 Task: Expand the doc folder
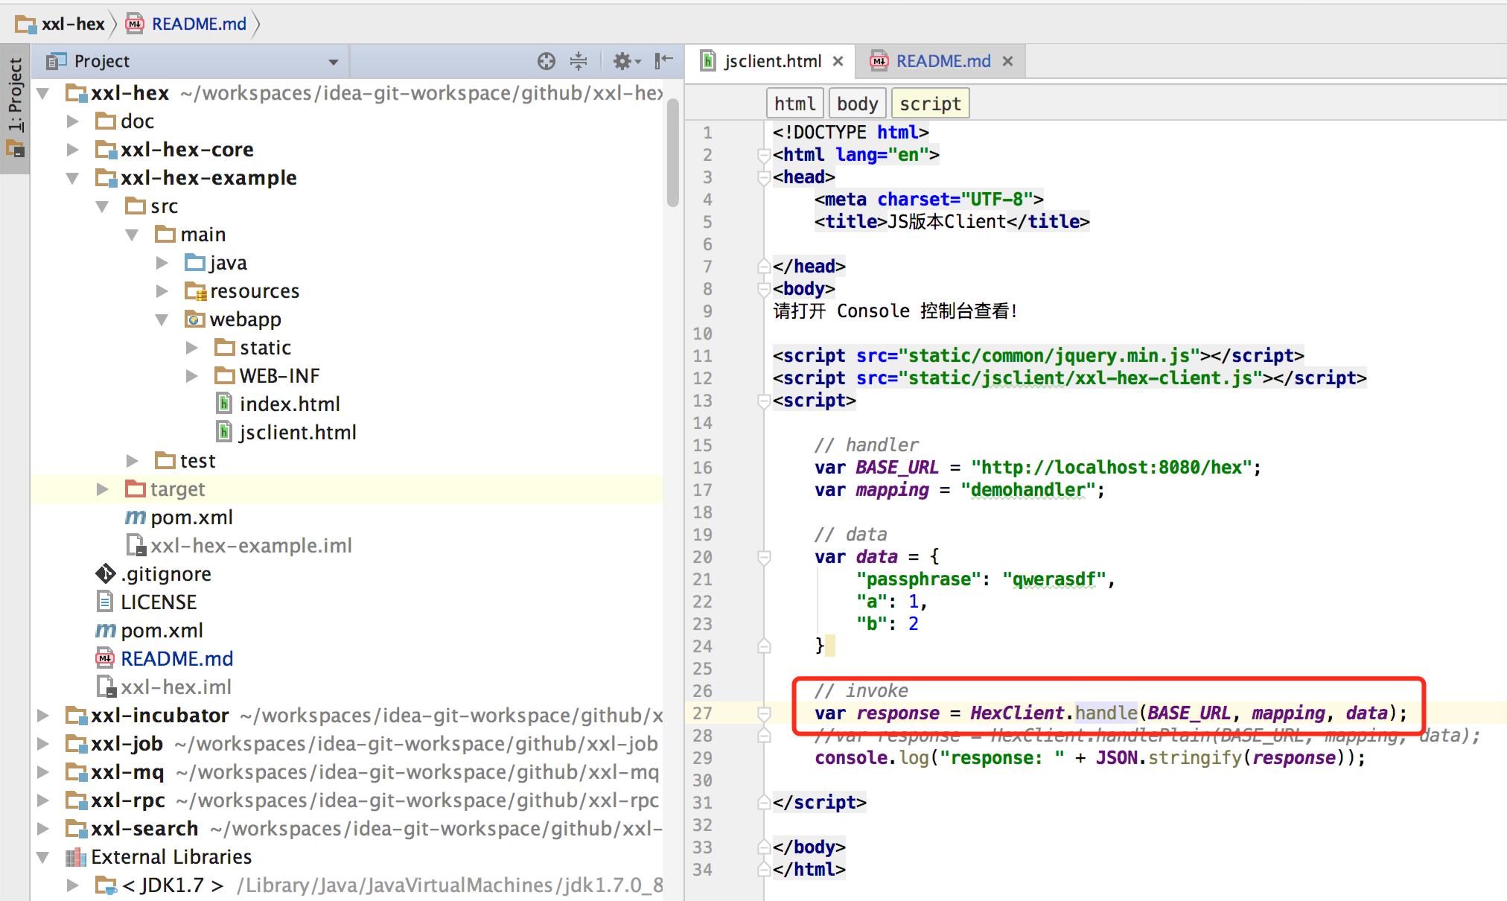point(72,121)
